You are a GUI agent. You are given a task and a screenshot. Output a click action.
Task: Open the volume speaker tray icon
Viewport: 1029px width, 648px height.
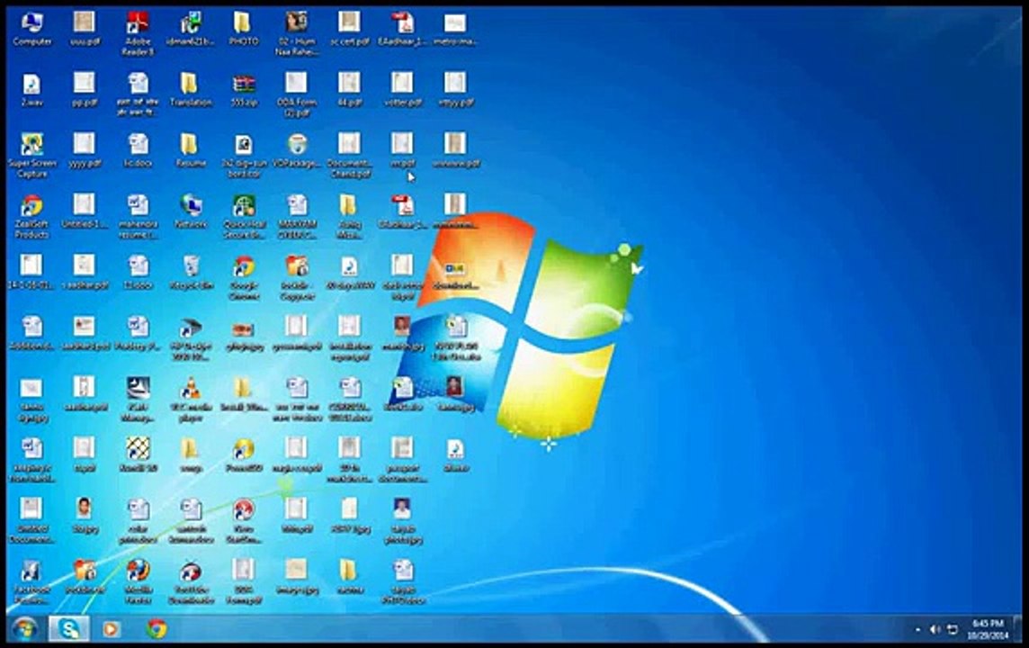point(935,630)
